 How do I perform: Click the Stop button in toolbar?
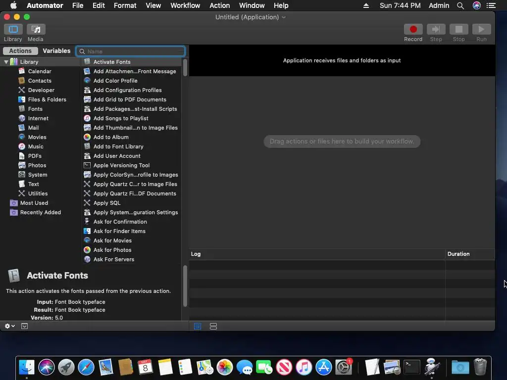(x=458, y=29)
